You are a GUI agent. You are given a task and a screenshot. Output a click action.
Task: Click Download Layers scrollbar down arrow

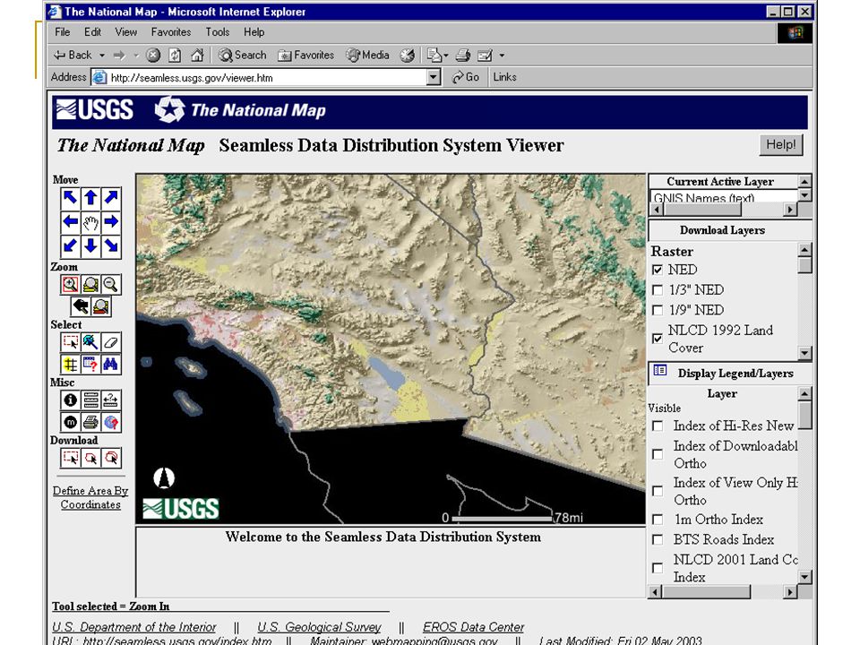(804, 353)
